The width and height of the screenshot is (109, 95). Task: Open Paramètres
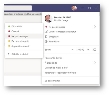click(54, 42)
